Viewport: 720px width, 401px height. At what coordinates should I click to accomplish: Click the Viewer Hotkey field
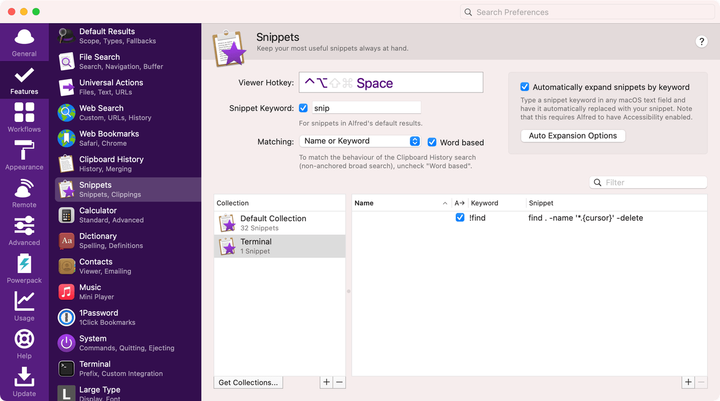(x=391, y=83)
